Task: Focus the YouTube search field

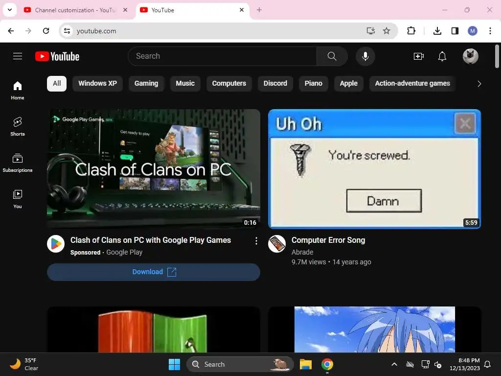Action: point(223,56)
